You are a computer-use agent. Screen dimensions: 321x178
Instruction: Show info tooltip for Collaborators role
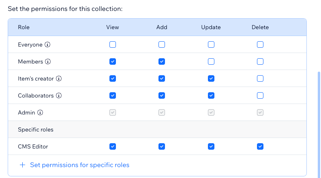[x=59, y=95]
